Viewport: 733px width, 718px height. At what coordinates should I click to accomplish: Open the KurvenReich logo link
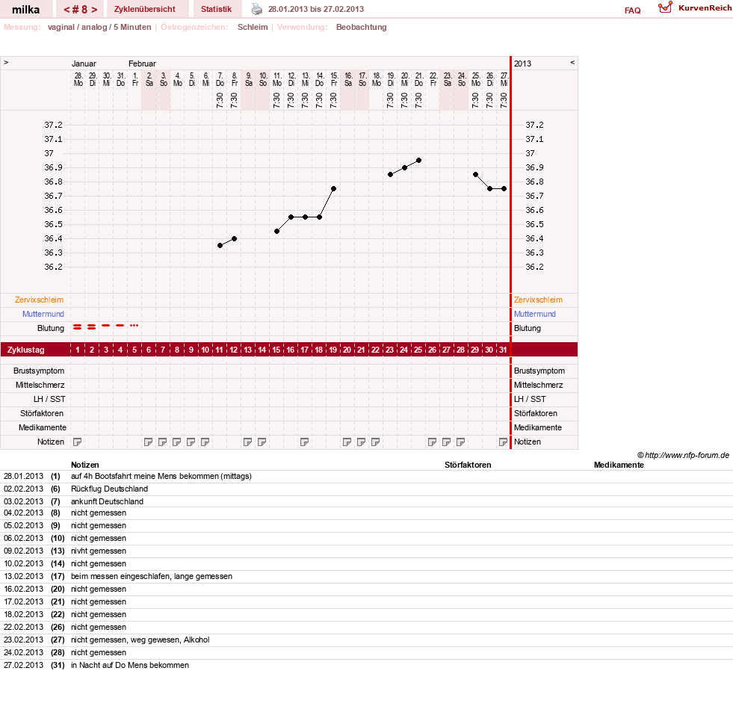[x=694, y=8]
